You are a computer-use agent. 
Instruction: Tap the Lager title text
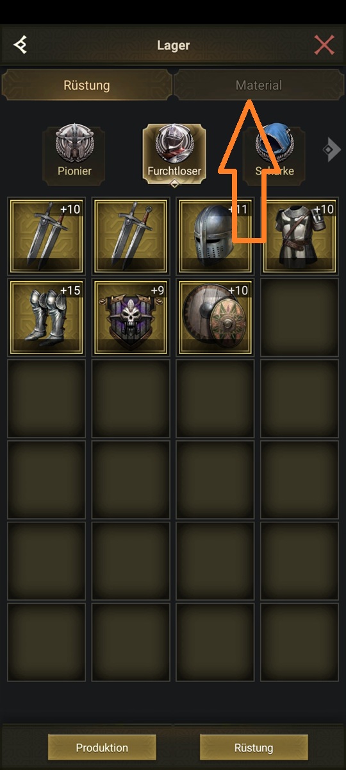click(x=174, y=46)
